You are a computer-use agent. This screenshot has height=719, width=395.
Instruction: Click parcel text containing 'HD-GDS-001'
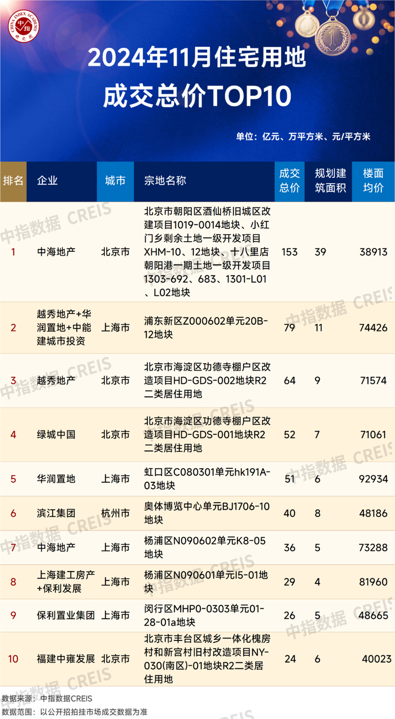click(x=208, y=435)
